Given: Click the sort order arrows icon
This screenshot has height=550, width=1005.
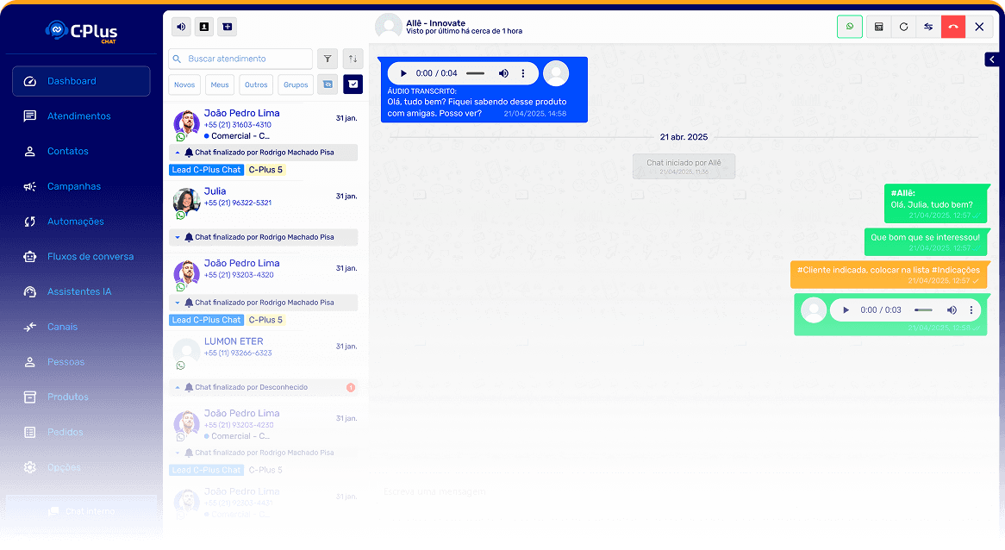Looking at the screenshot, I should (353, 59).
